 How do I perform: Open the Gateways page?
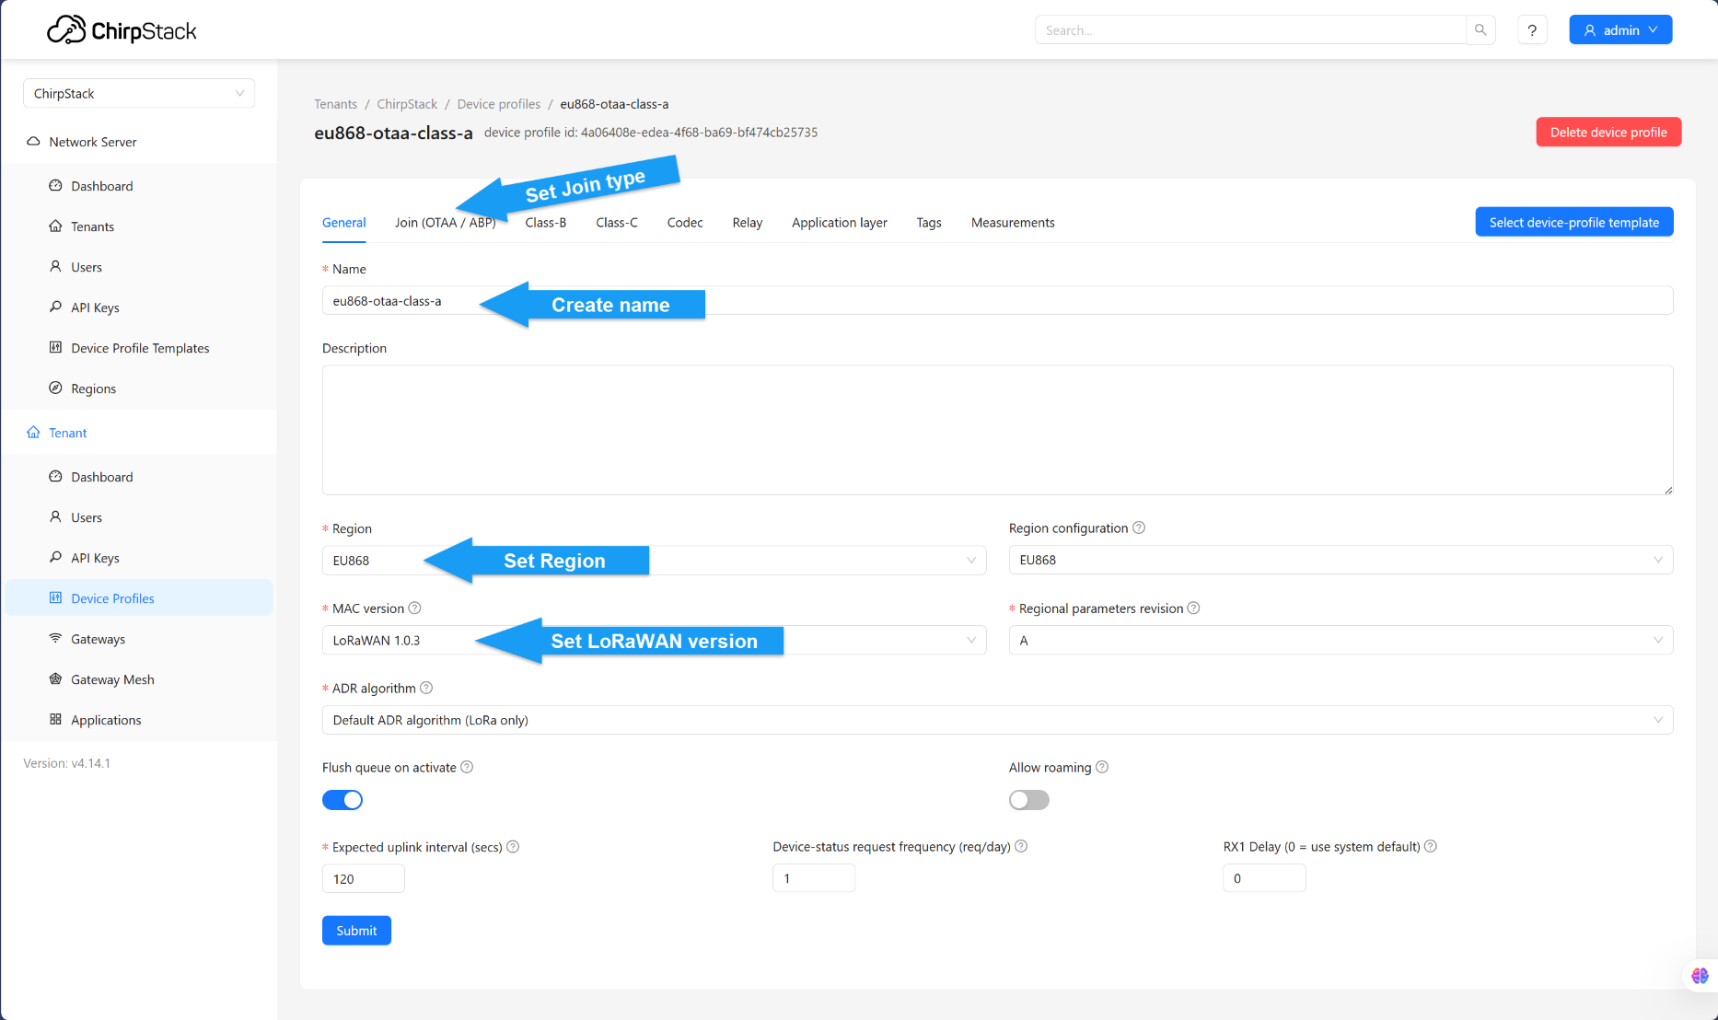pyautogui.click(x=98, y=639)
